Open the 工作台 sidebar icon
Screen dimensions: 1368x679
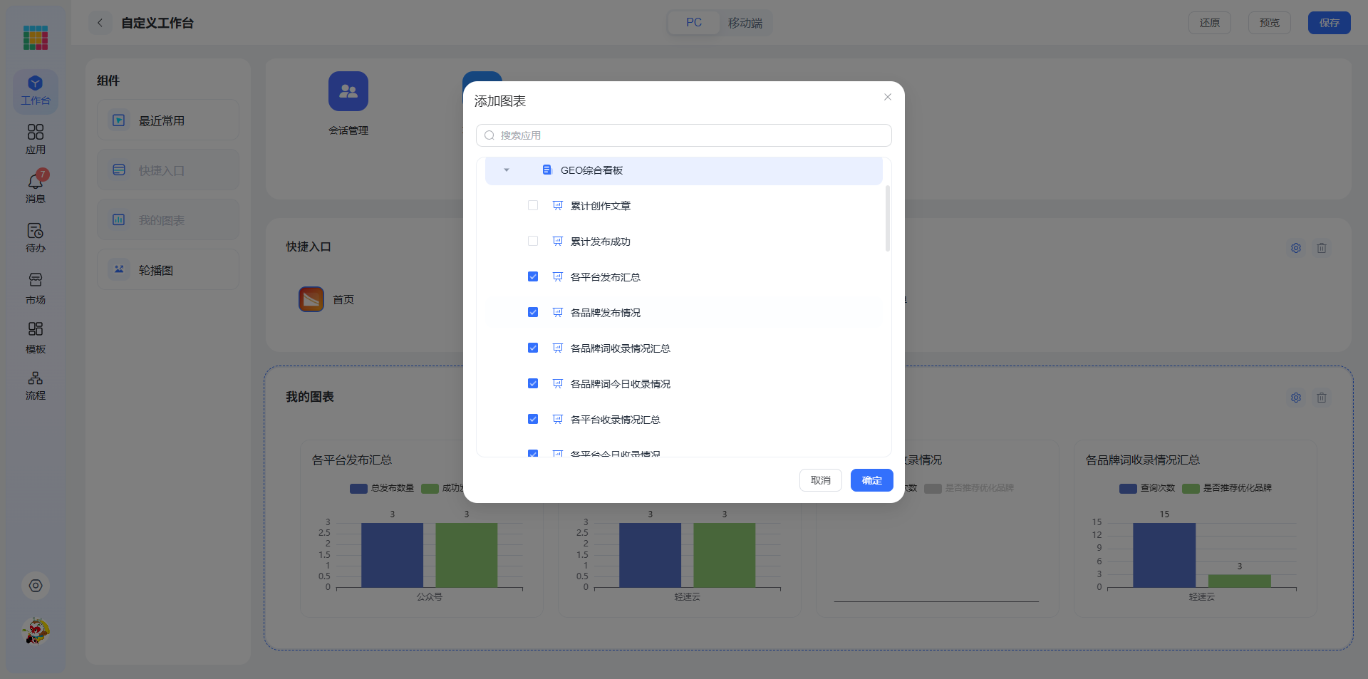coord(35,91)
